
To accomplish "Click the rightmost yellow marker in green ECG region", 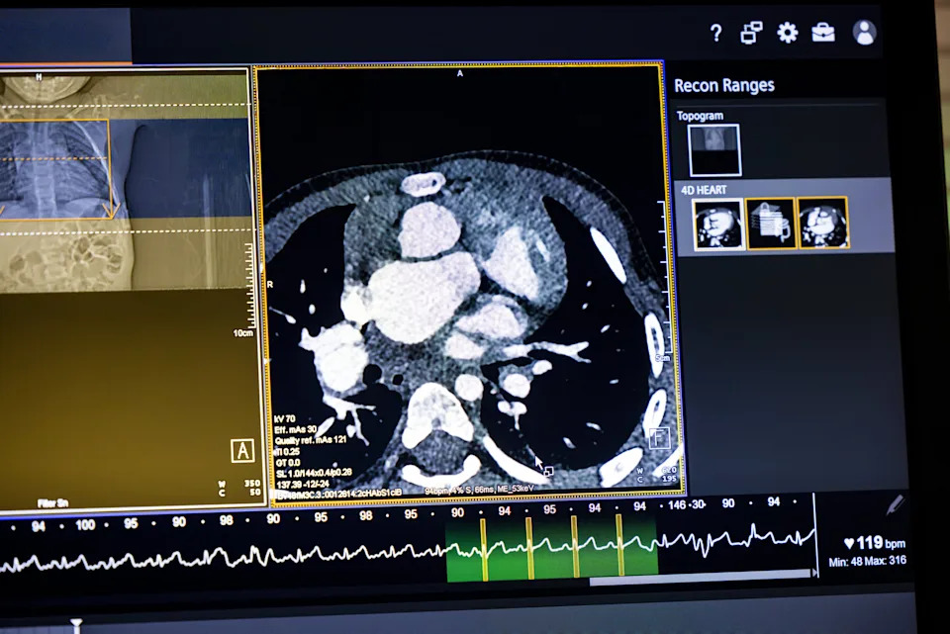I will [x=619, y=545].
